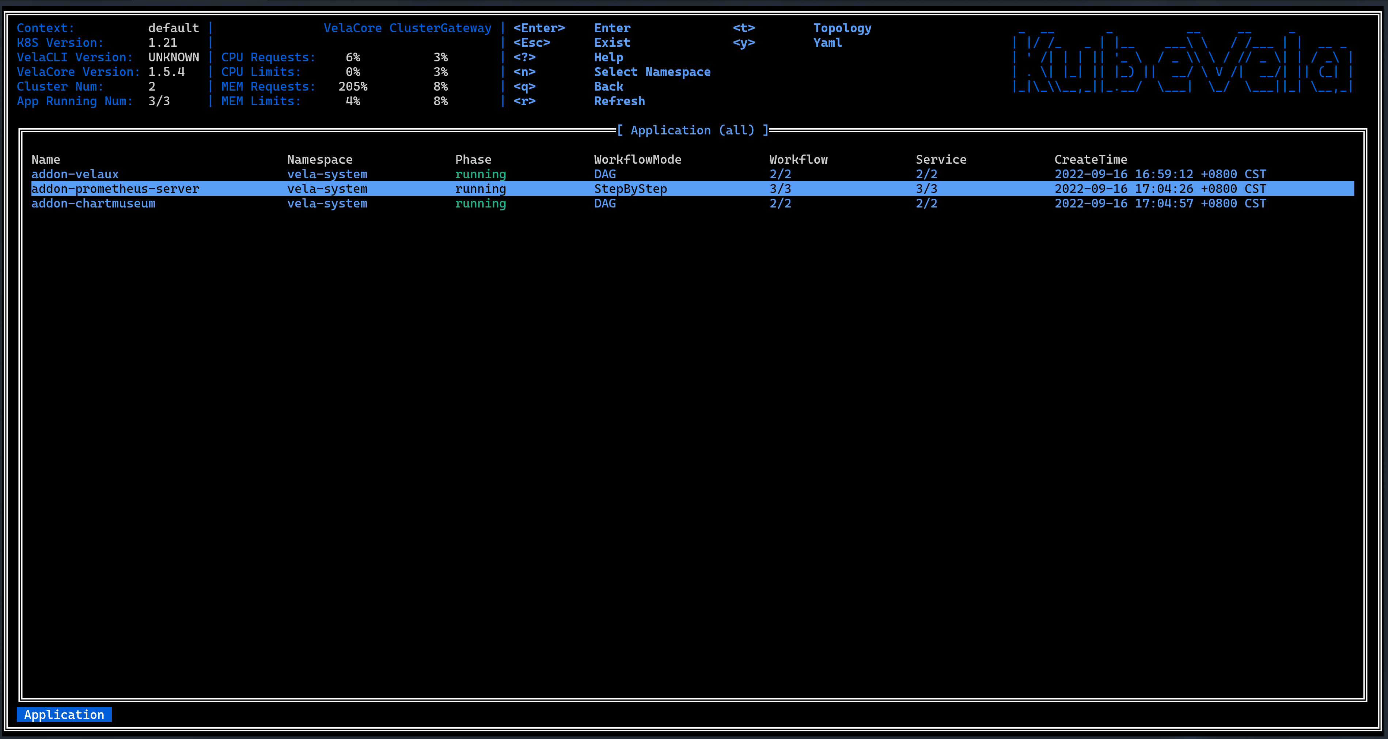Click DAG cell in addon-chartmuseum row
The height and width of the screenshot is (739, 1388).
pyautogui.click(x=604, y=203)
